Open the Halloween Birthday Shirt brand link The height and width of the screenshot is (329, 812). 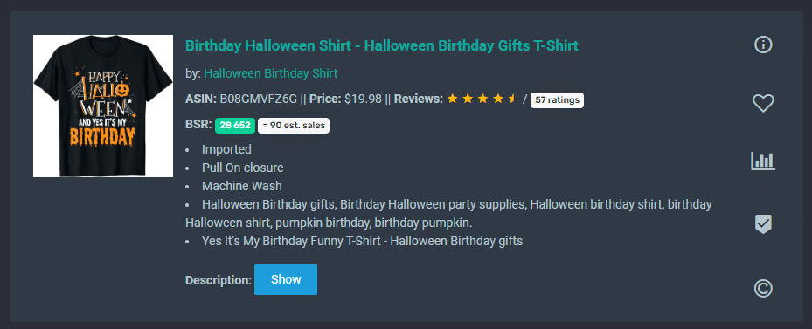(270, 73)
